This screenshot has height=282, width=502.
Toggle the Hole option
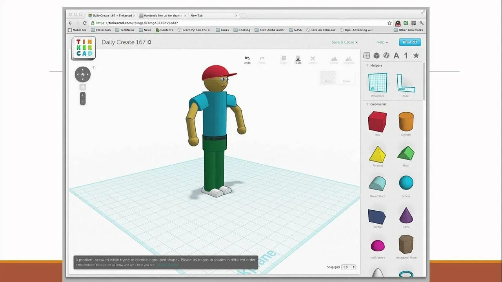[328, 78]
